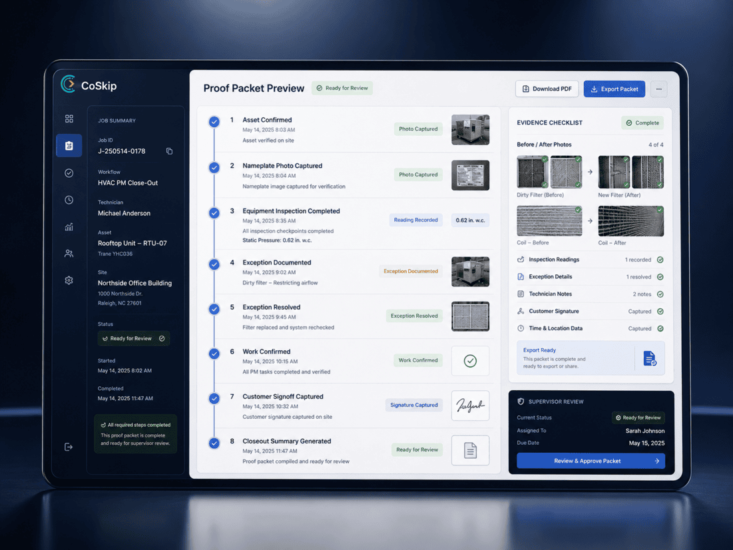Viewport: 733px width, 550px height.
Task: Click the May 15, 2025 due date
Action: pos(646,443)
